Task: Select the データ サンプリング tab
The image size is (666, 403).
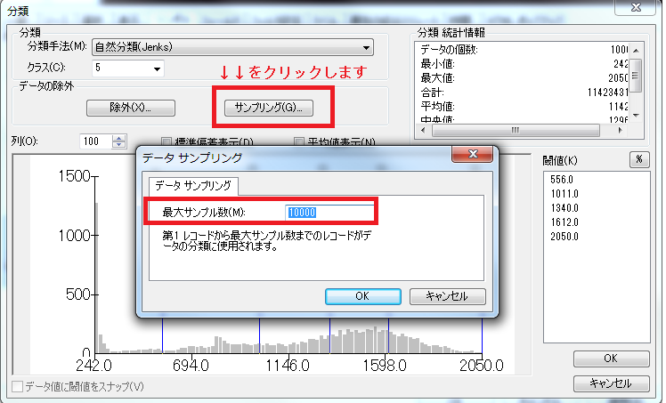Action: coord(193,186)
